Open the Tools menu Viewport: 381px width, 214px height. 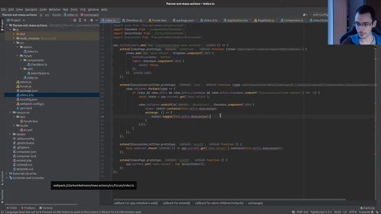pyautogui.click(x=74, y=10)
